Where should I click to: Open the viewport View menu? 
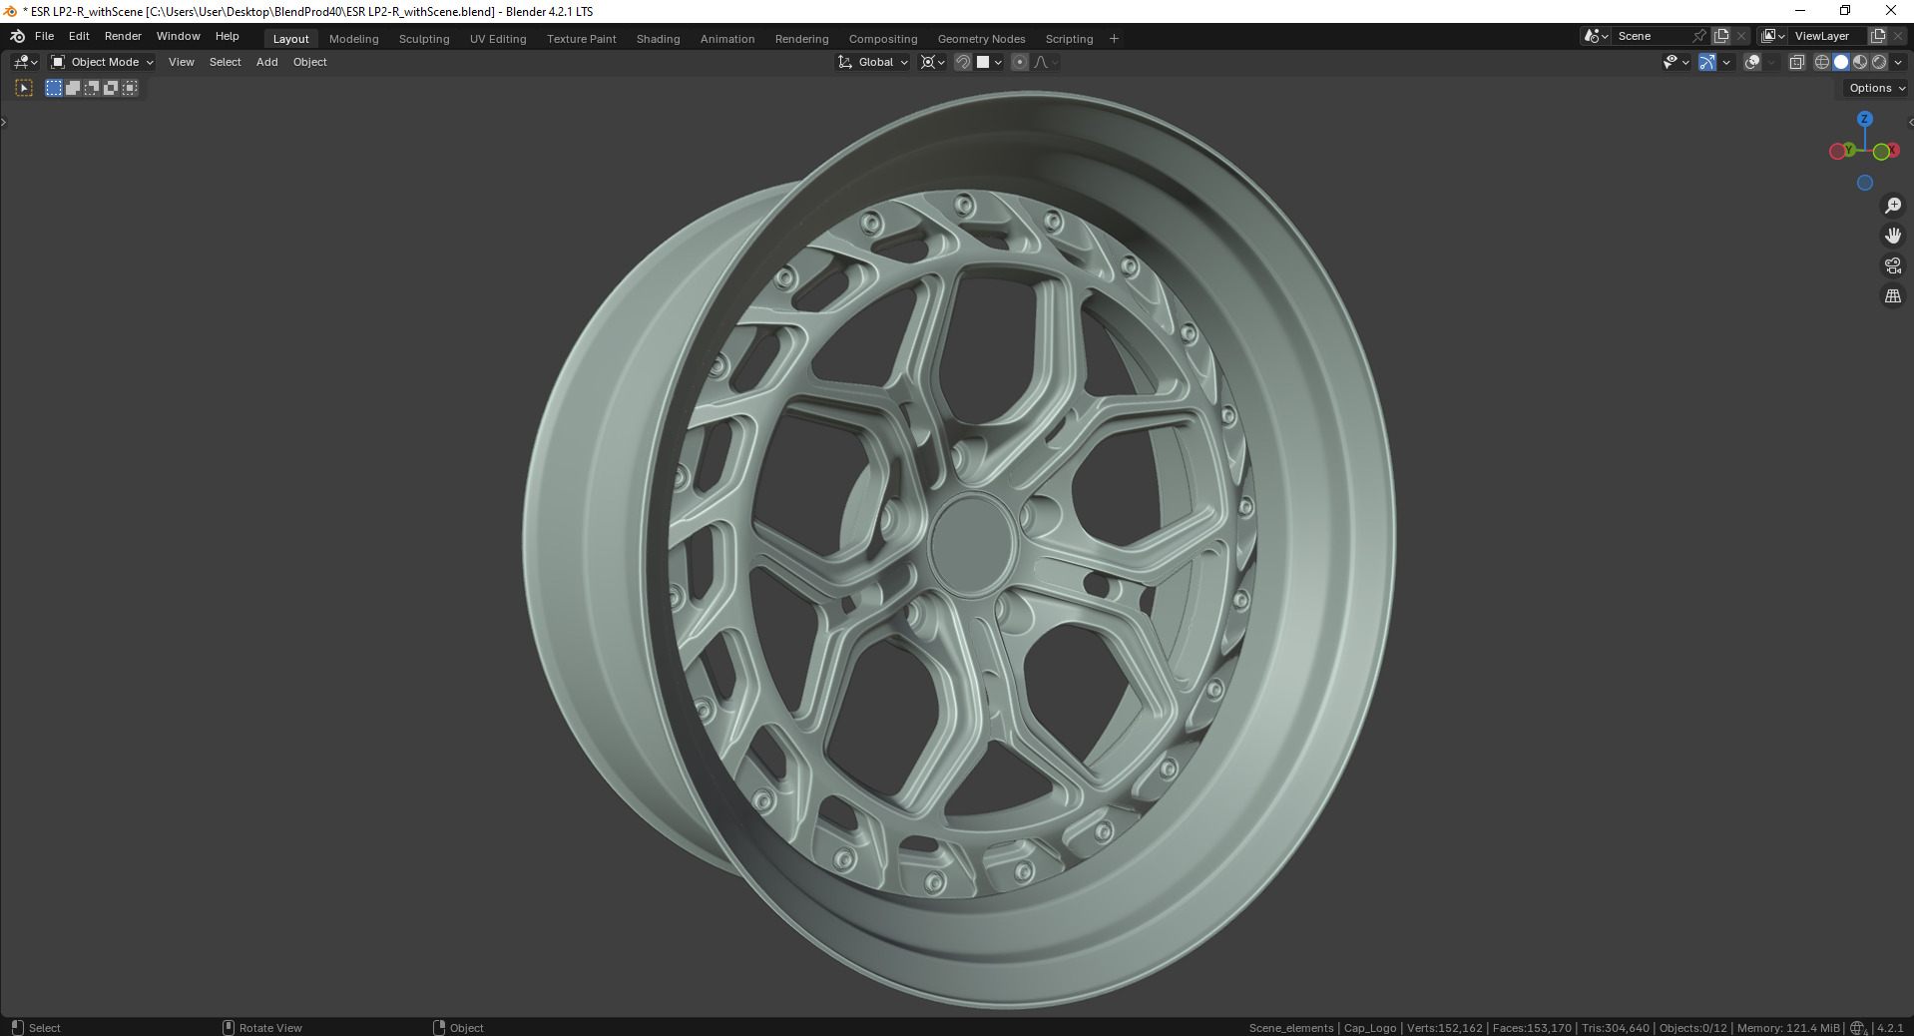181,62
